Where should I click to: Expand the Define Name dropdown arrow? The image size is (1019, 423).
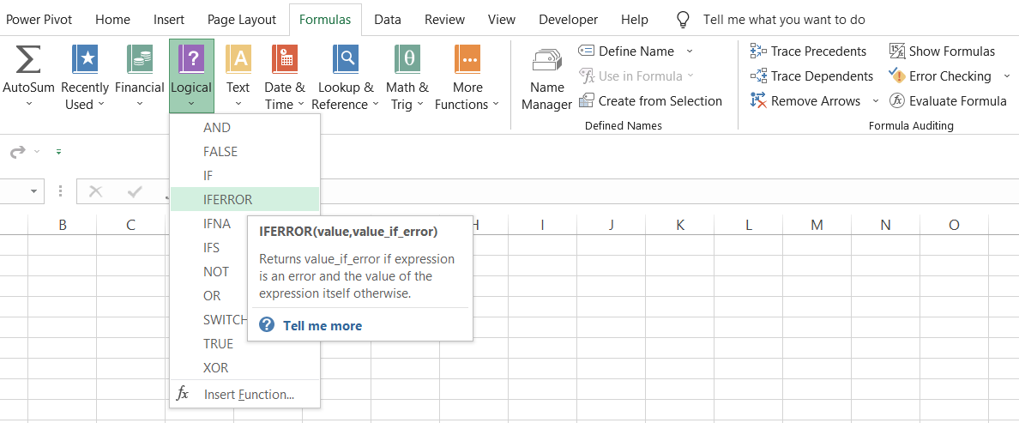690,51
